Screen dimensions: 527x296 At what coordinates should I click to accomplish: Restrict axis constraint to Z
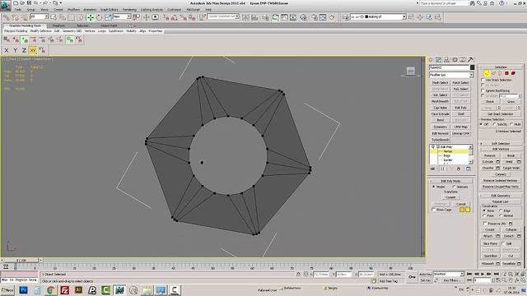point(24,50)
